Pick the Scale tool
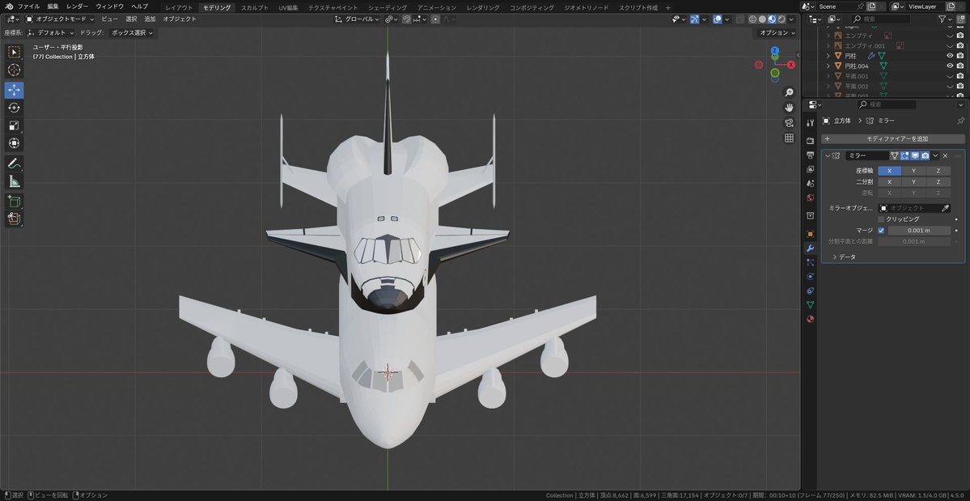Screen dimensions: 970x501 [x=15, y=126]
